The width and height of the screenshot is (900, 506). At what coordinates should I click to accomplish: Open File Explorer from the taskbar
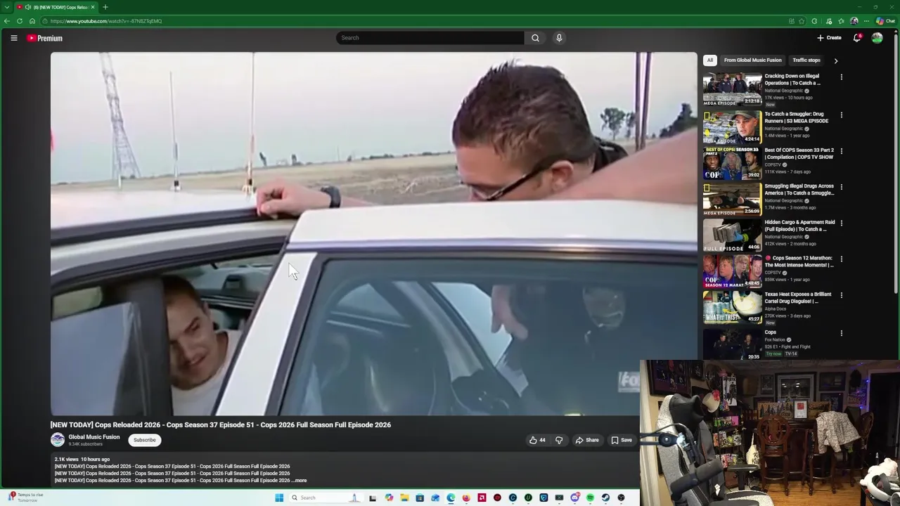pyautogui.click(x=404, y=498)
